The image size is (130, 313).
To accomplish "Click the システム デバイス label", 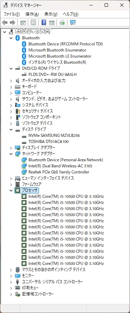I will tap(35, 105).
